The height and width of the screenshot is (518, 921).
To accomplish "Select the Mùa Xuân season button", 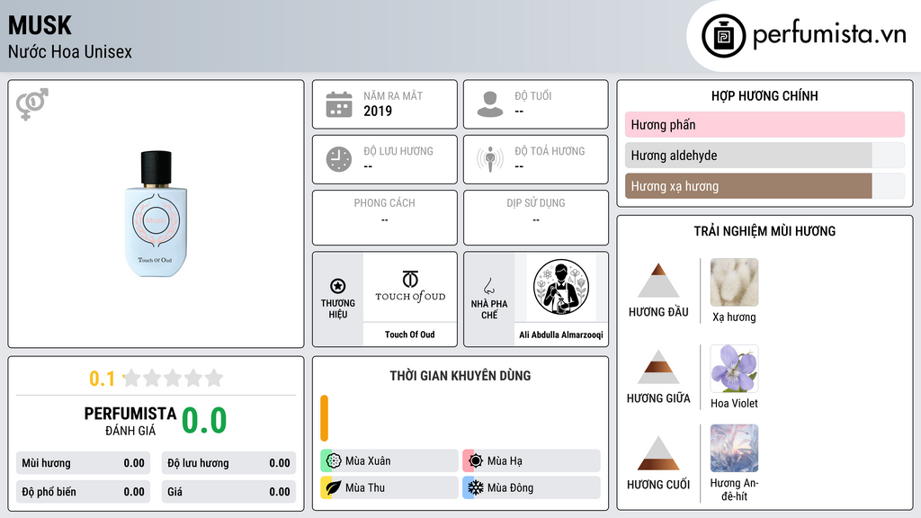I will click(389, 461).
